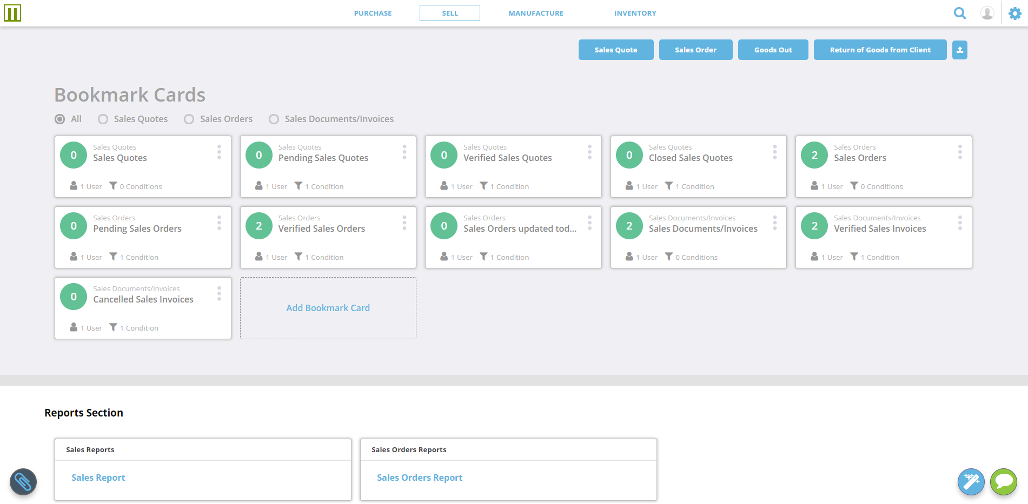The width and height of the screenshot is (1028, 504).
Task: Click the Add Bookmark Card placeholder
Action: click(x=328, y=308)
